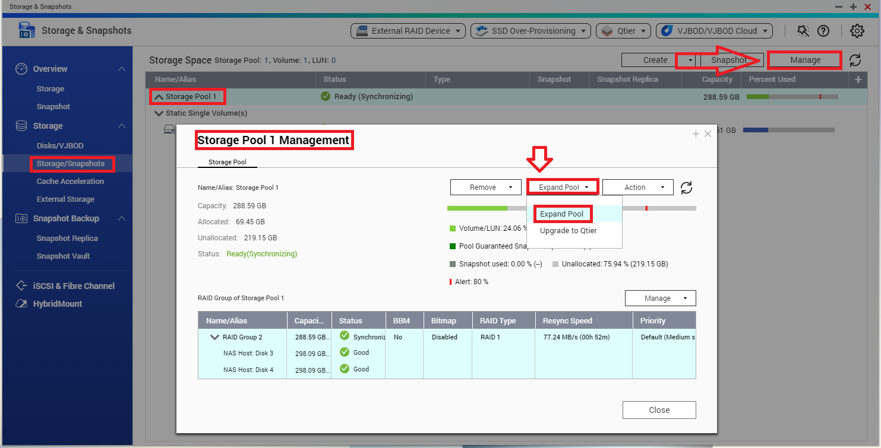Viewport: 881px width, 448px height.
Task: Open the Action dropdown in the dialog
Action: [638, 188]
